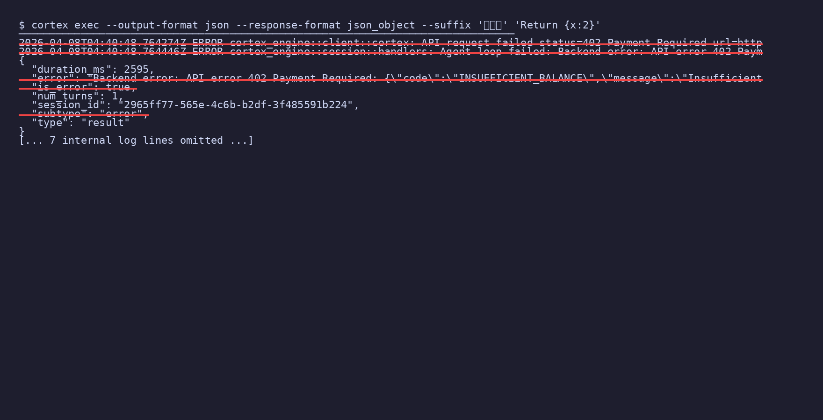Click the cortex exec command line
This screenshot has height=420, width=823.
pos(310,25)
